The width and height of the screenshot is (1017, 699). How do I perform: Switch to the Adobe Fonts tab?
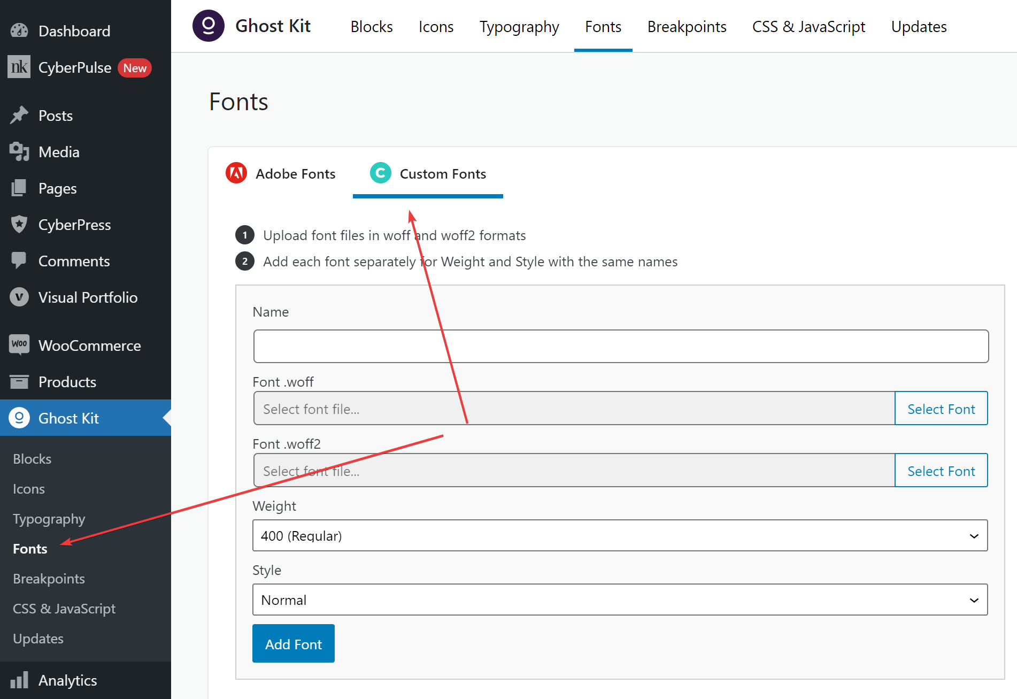pos(281,174)
